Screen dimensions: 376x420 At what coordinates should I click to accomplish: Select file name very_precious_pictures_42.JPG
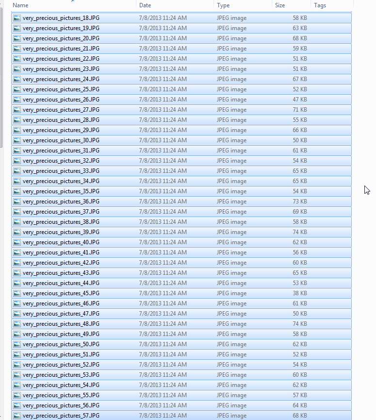[61, 263]
